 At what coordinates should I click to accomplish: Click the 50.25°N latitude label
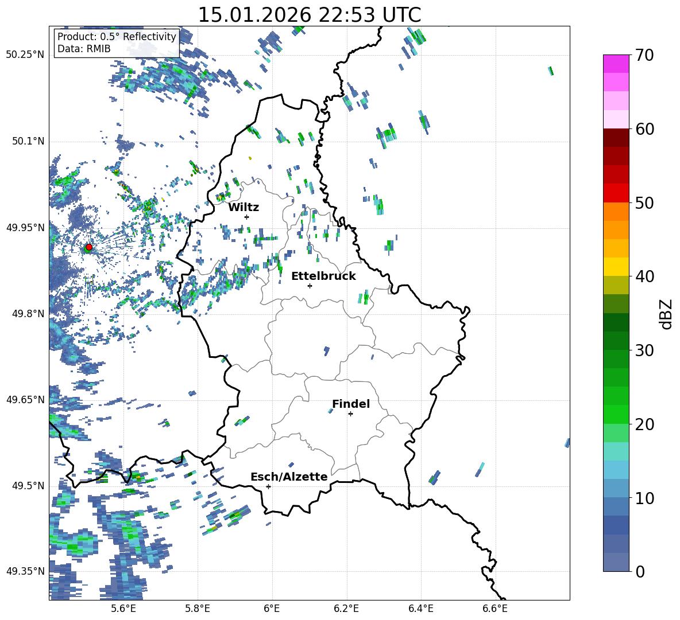pos(25,55)
